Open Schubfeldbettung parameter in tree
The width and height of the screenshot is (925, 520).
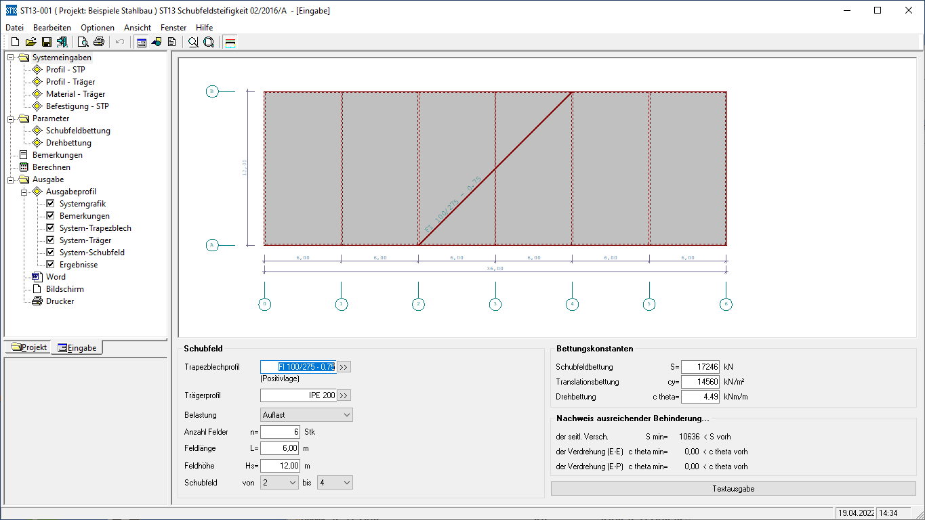tap(78, 131)
